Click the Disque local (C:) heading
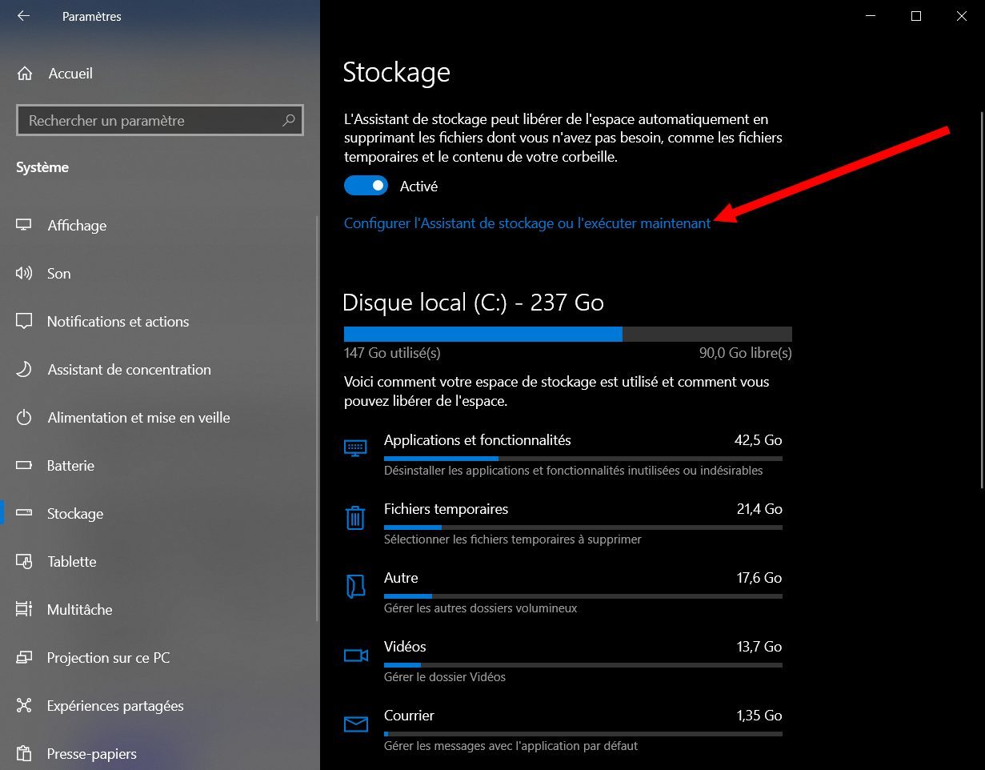This screenshot has width=985, height=770. coord(474,303)
